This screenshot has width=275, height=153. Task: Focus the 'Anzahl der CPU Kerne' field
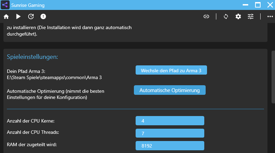coord(170,121)
